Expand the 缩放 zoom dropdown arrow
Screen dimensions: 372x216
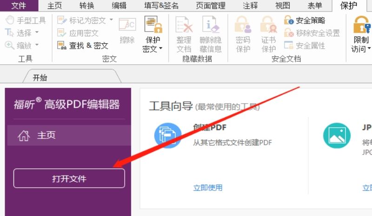37,44
